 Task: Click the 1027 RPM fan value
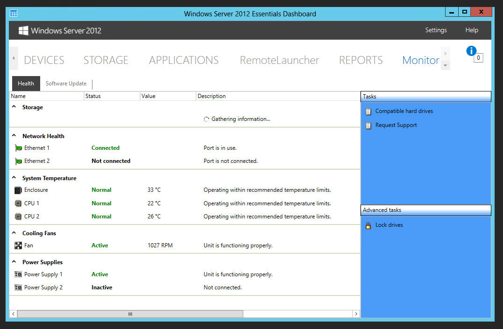tap(160, 245)
